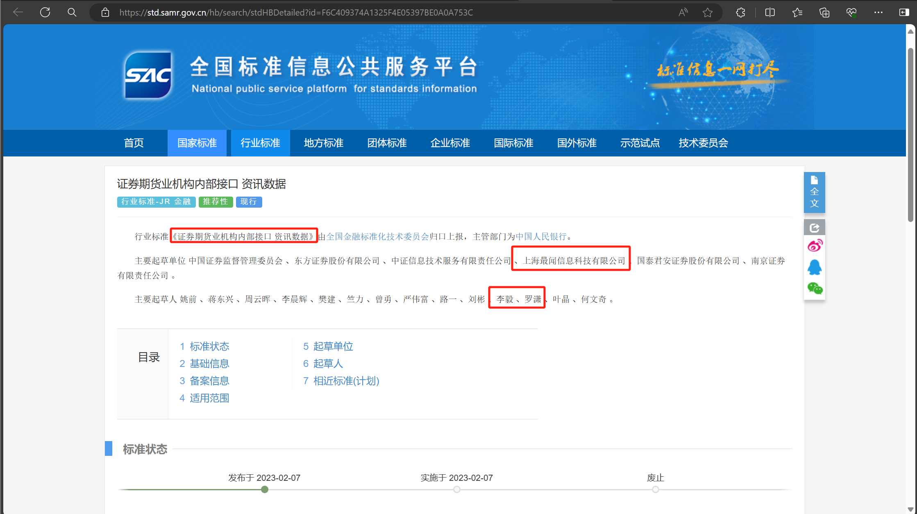
Task: Click the Weibo share icon
Action: 815,246
